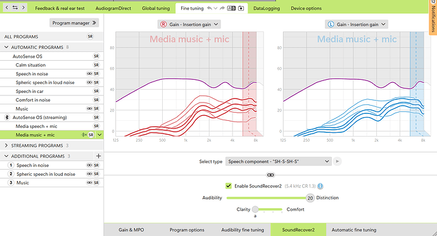Image resolution: width=437 pixels, height=236 pixels.
Task: Open the undo history dropdown chevron
Action: click(x=215, y=8)
